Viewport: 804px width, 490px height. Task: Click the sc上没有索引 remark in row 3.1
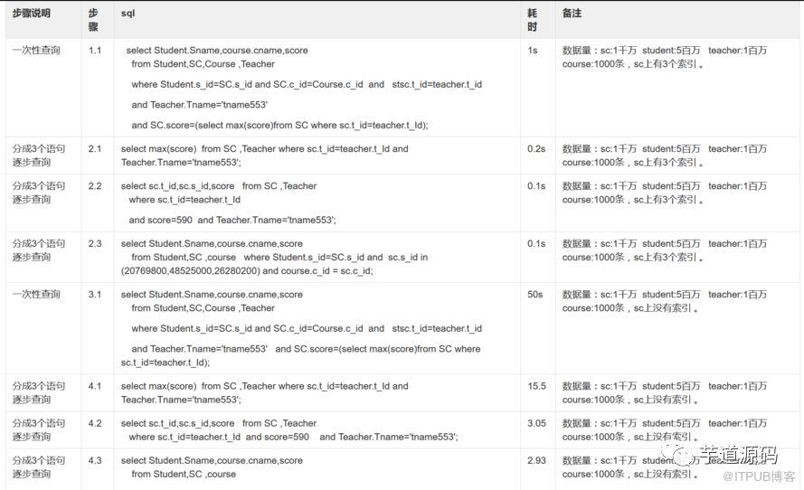click(x=666, y=308)
